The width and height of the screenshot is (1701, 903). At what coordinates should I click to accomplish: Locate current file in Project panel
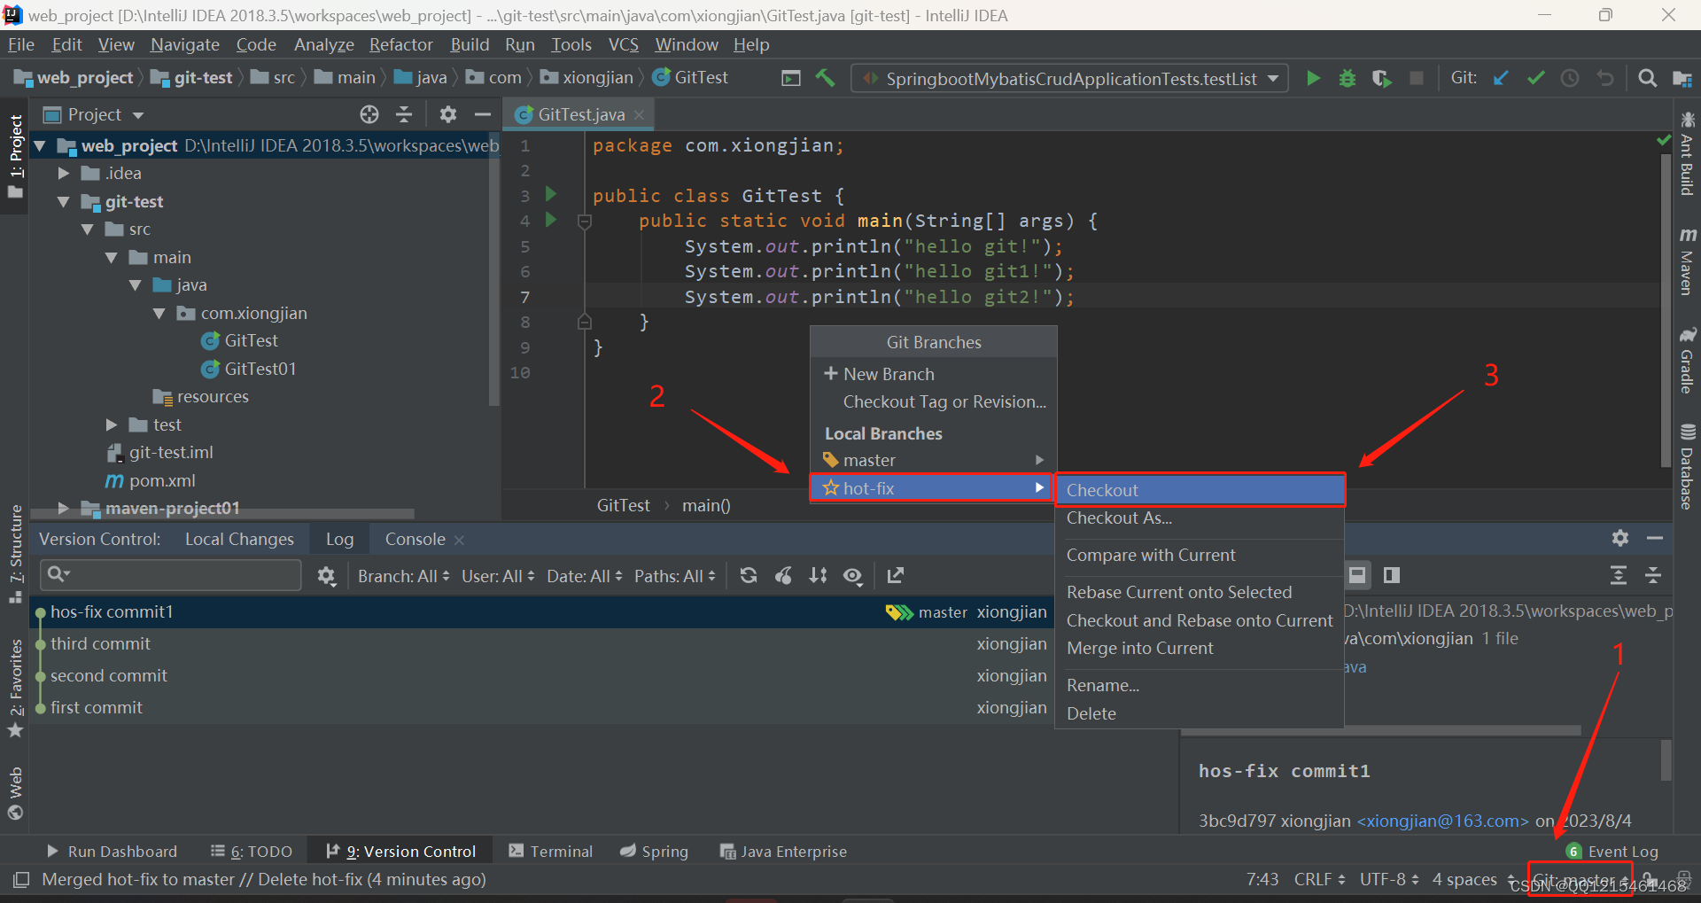point(369,114)
